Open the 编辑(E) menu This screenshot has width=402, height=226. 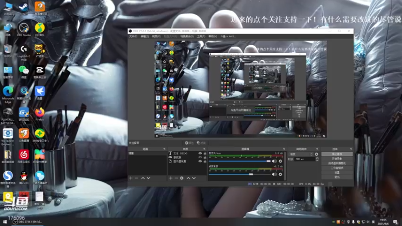click(145, 36)
